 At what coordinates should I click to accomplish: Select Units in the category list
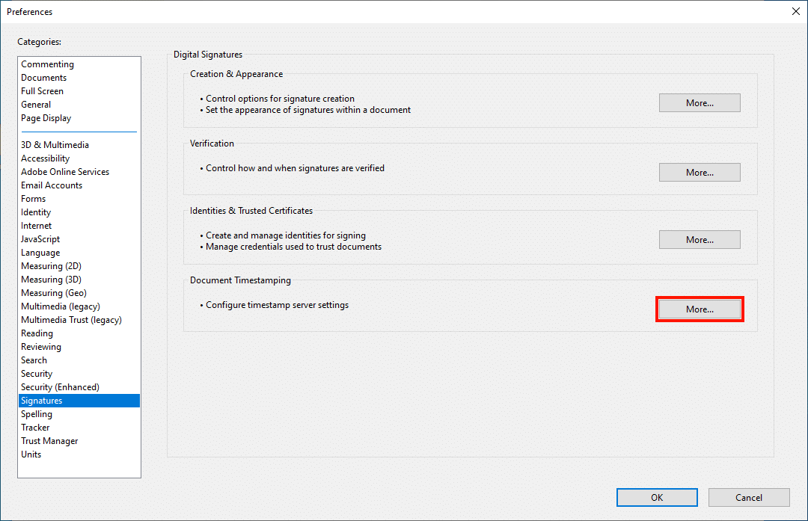[31, 454]
